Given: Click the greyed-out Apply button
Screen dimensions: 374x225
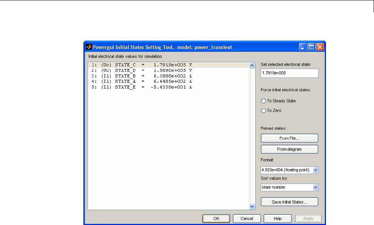Looking at the screenshot, I should (x=308, y=218).
